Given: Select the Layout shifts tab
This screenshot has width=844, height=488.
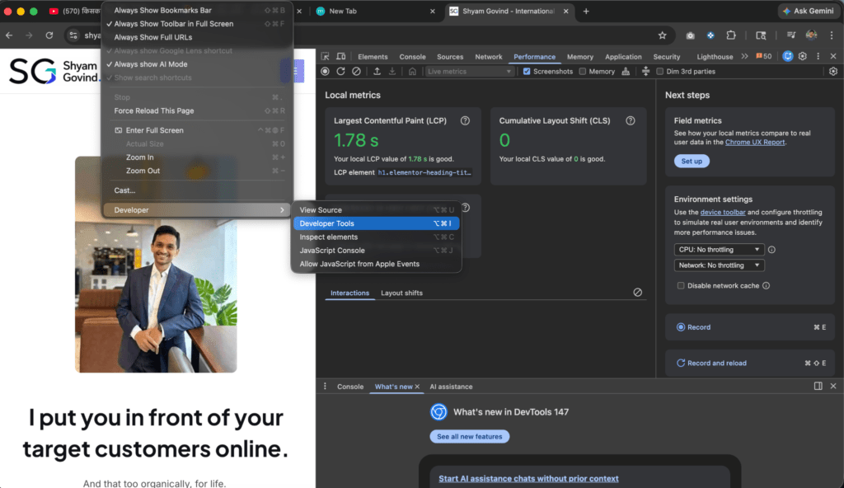Looking at the screenshot, I should (401, 293).
